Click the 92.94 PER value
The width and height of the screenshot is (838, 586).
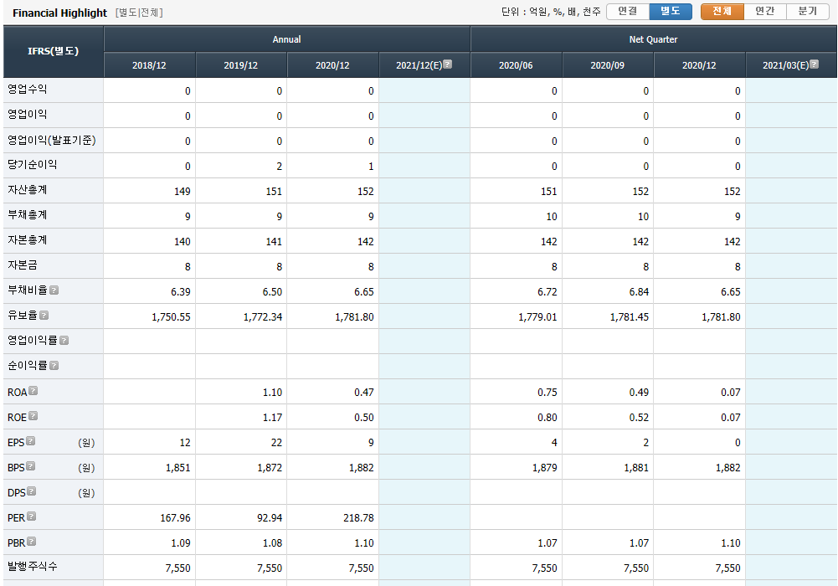point(270,517)
